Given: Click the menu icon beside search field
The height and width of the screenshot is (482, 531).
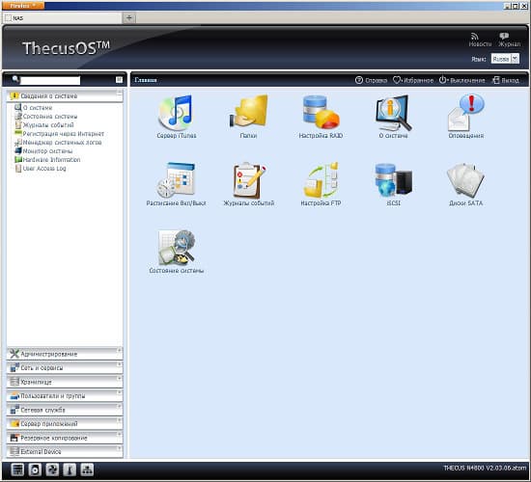Looking at the screenshot, I should click(119, 79).
